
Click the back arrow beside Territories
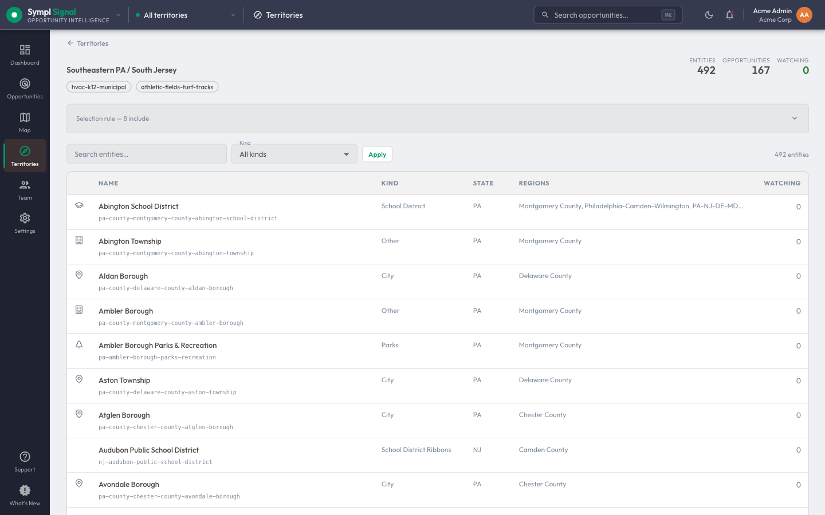70,43
